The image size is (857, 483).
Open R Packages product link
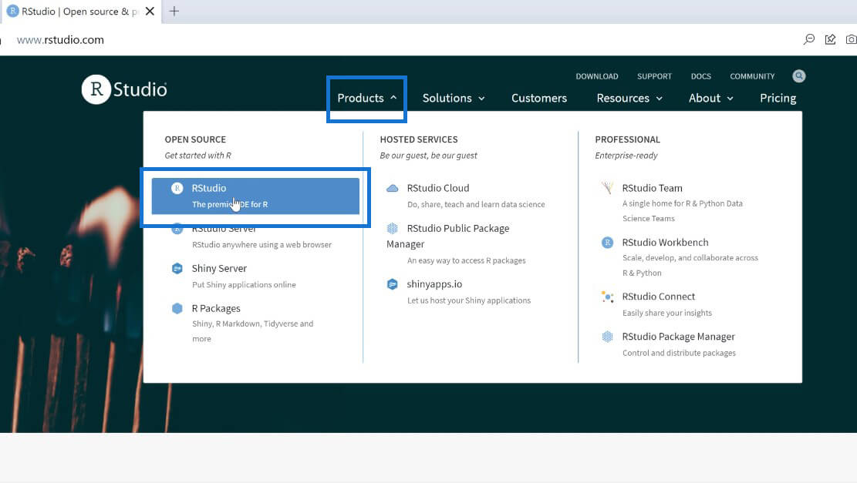click(x=216, y=308)
